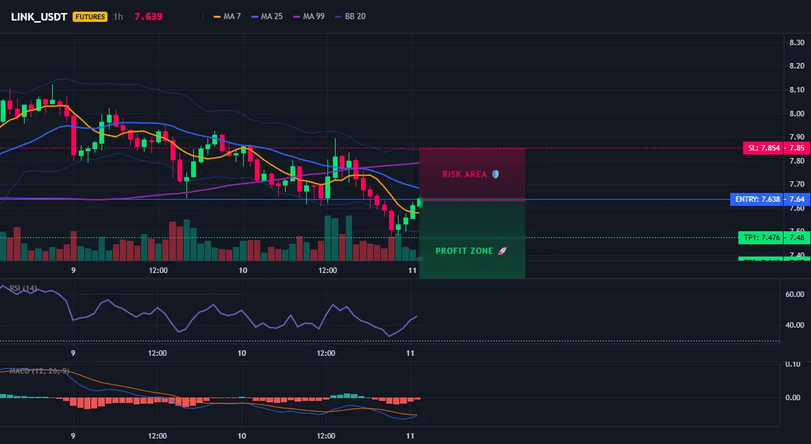Click the RISK AREA shield label

click(x=471, y=174)
